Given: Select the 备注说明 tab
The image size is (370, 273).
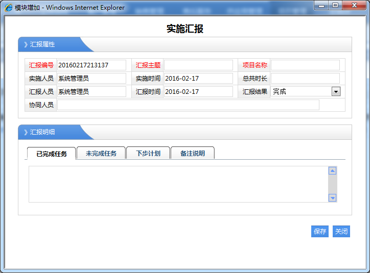Looking at the screenshot, I should tap(192, 154).
